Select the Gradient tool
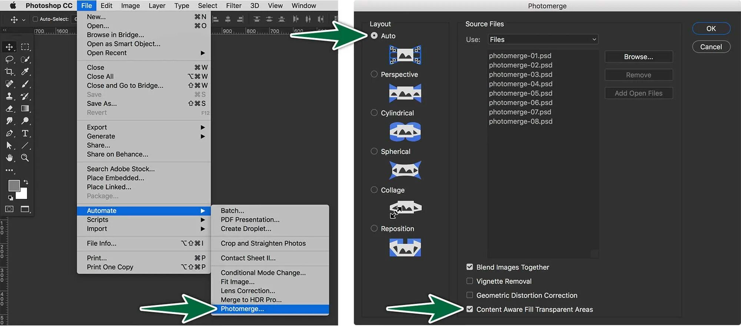The width and height of the screenshot is (741, 327). [25, 108]
